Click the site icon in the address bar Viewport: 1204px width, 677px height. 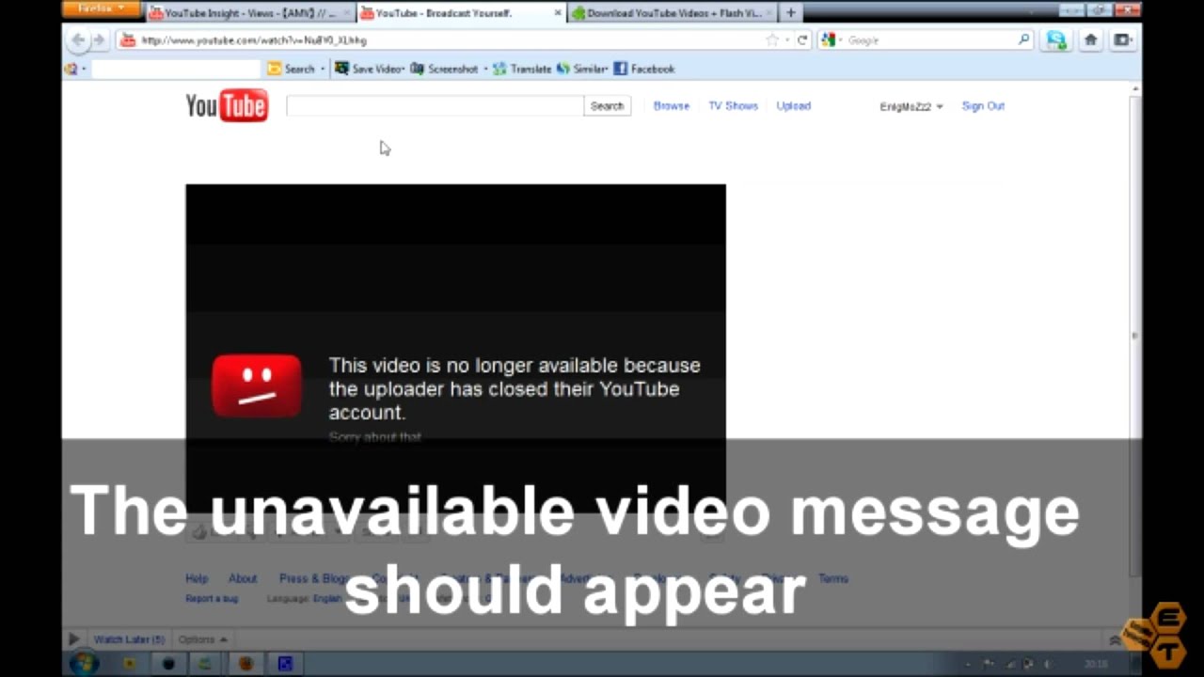pos(128,39)
